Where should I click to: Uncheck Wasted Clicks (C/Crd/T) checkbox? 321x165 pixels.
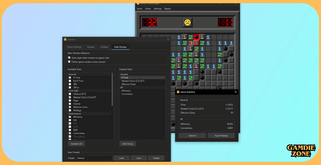pos(70,97)
